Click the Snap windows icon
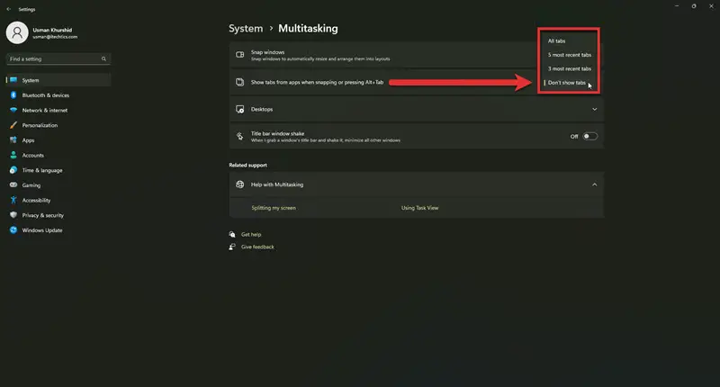Image resolution: width=720 pixels, height=387 pixels. [x=239, y=55]
